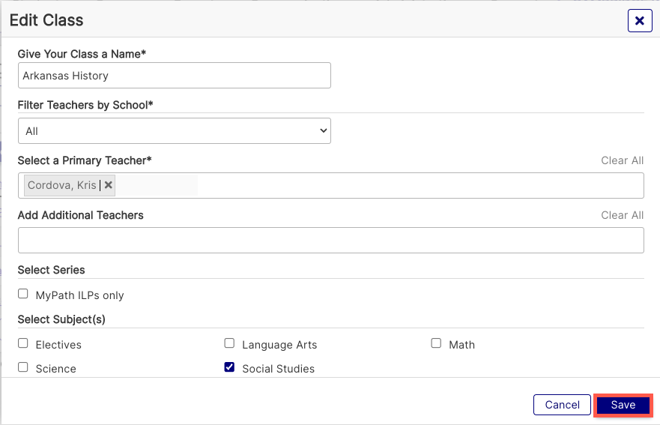Check the Language Arts subject
660x425 pixels.
click(229, 343)
